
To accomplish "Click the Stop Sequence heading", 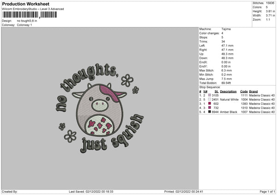I will (210, 87).
